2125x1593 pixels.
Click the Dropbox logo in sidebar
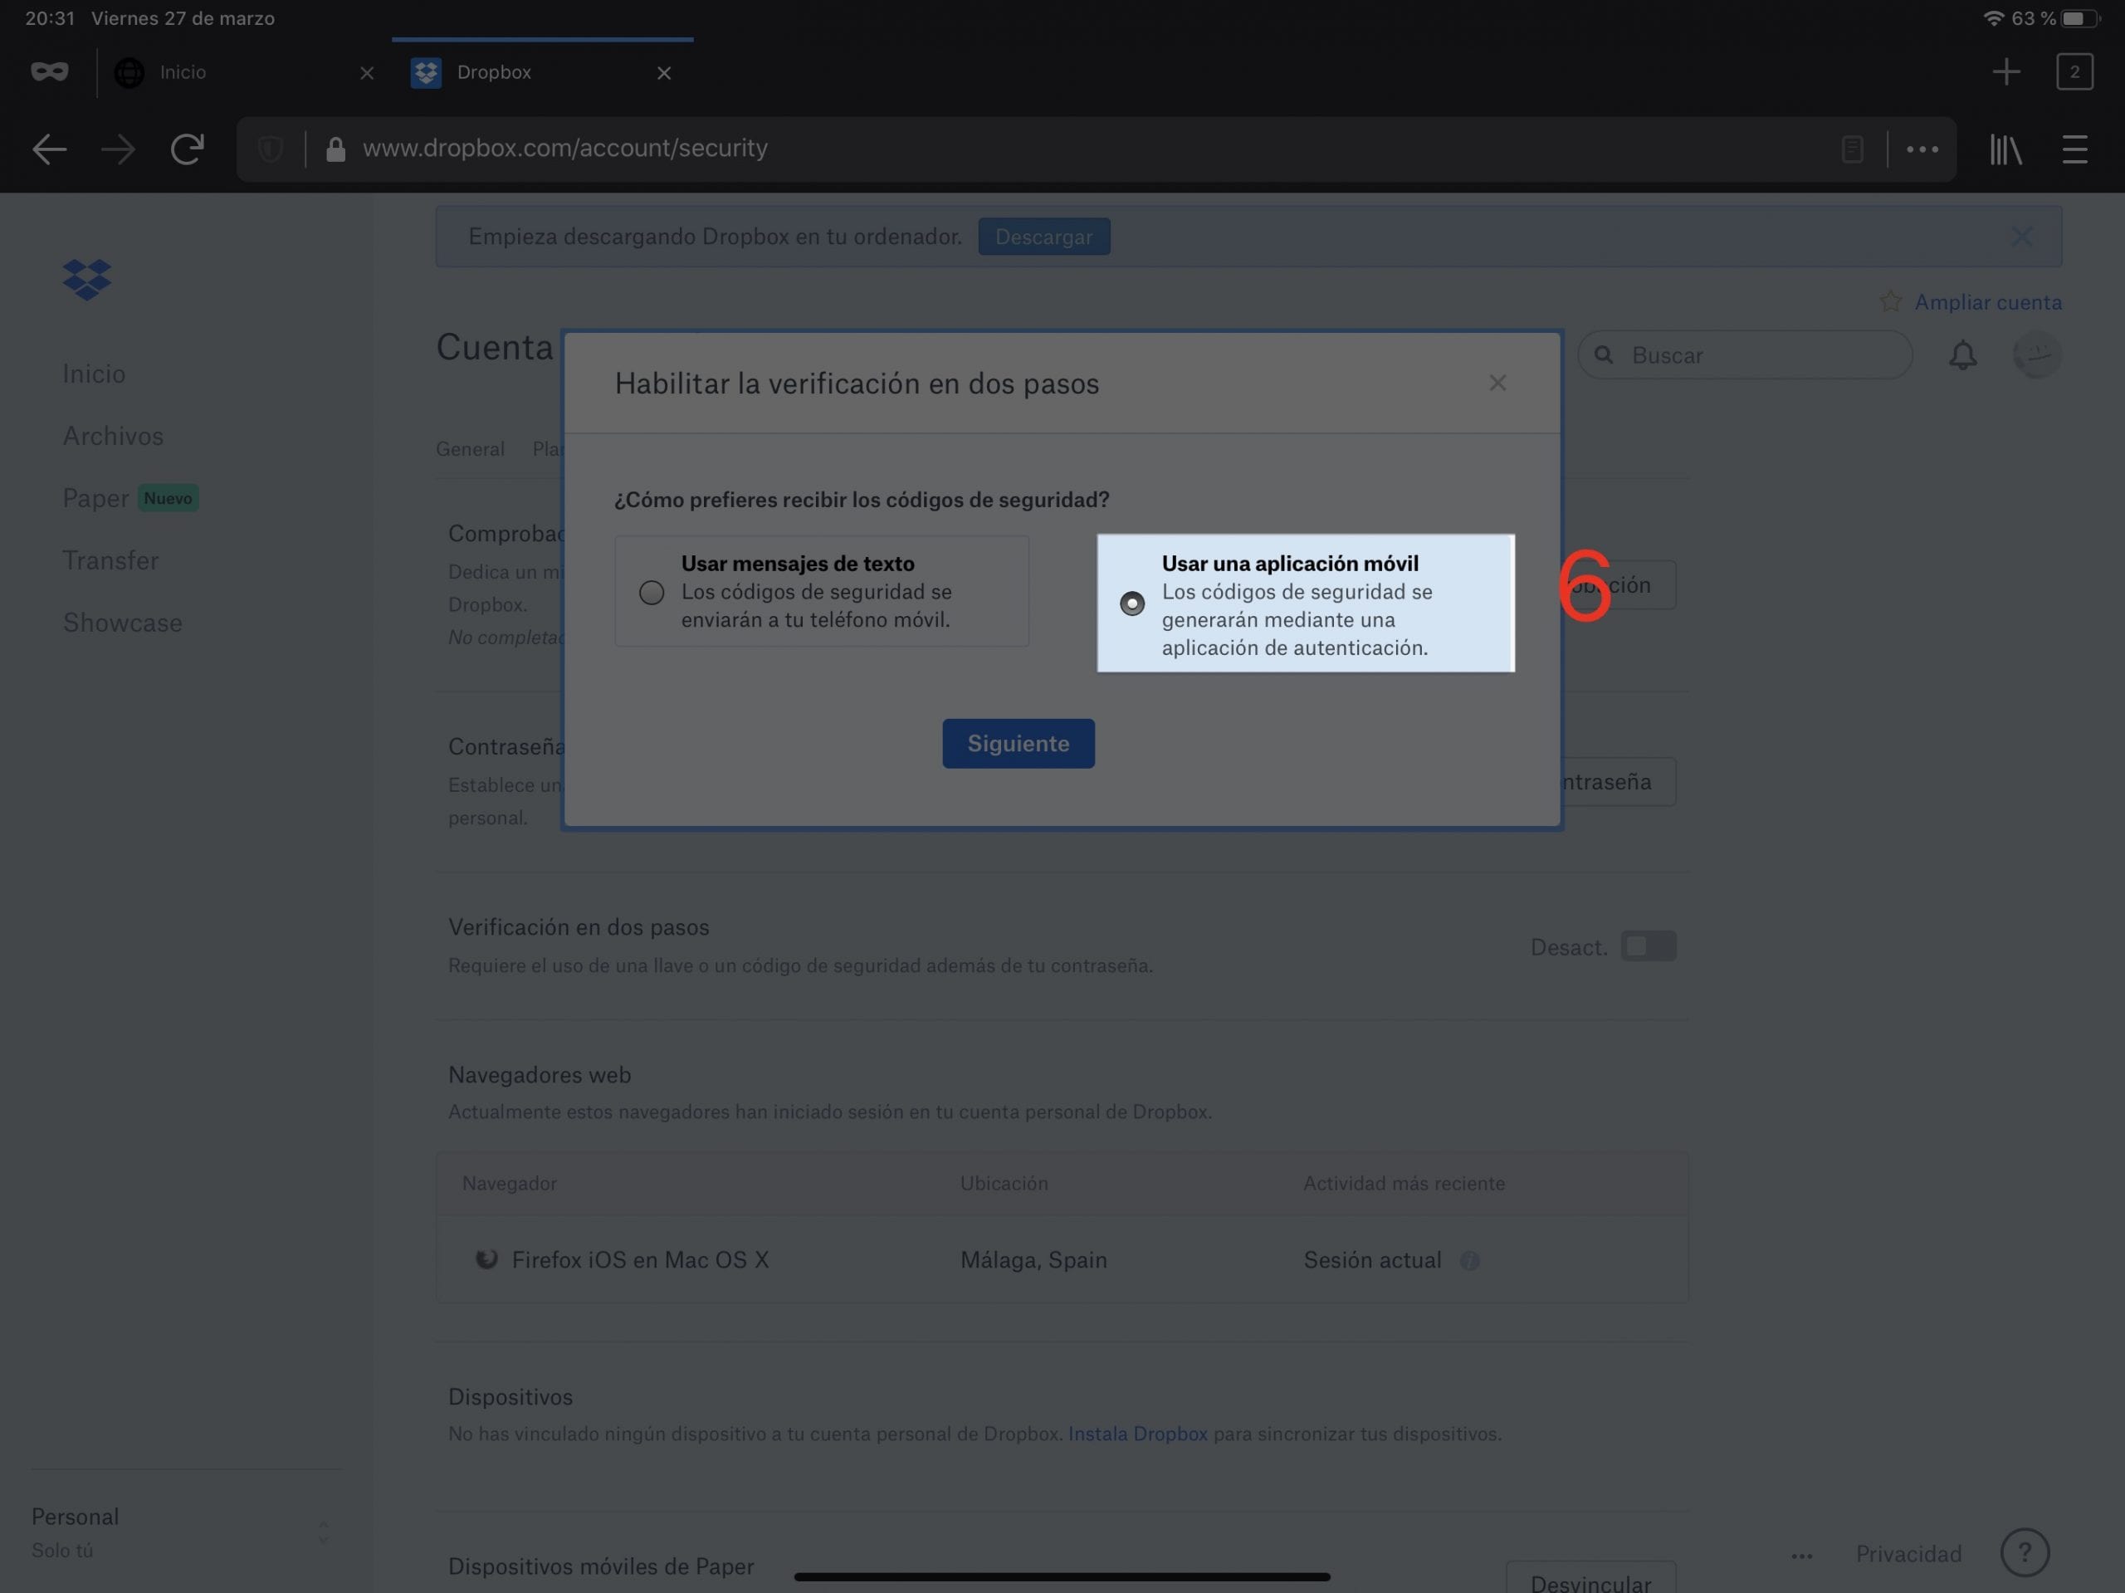pyautogui.click(x=87, y=280)
